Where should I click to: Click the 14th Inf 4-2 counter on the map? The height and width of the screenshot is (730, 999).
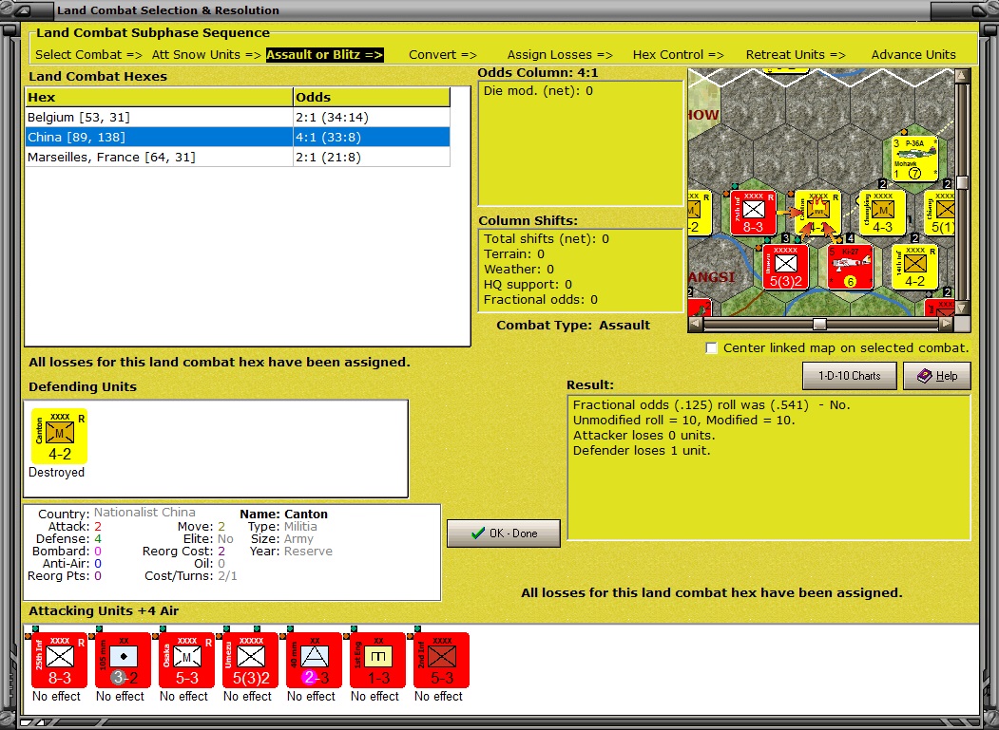915,268
